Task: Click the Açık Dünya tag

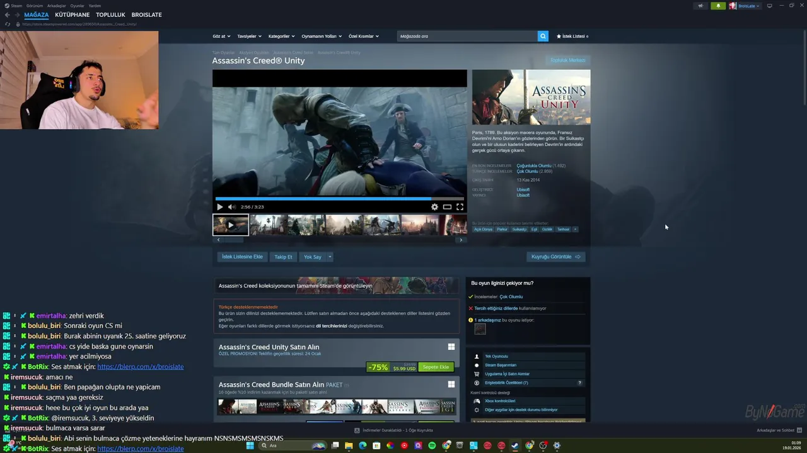Action: [483, 229]
